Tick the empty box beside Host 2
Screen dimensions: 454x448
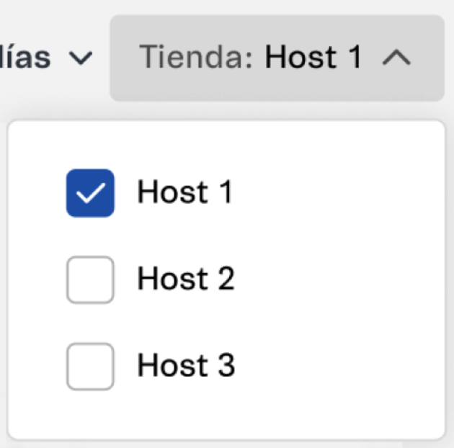[90, 279]
